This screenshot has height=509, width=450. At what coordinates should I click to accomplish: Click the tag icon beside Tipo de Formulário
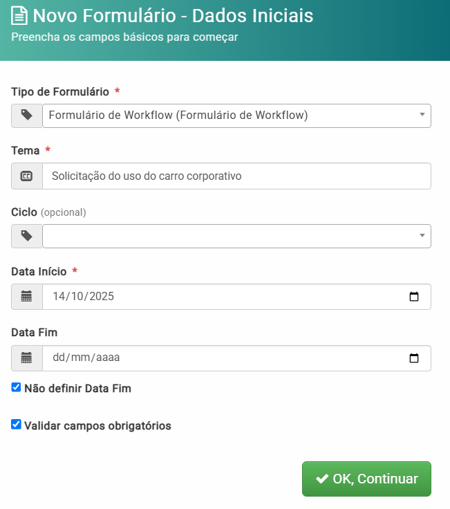[x=27, y=115]
